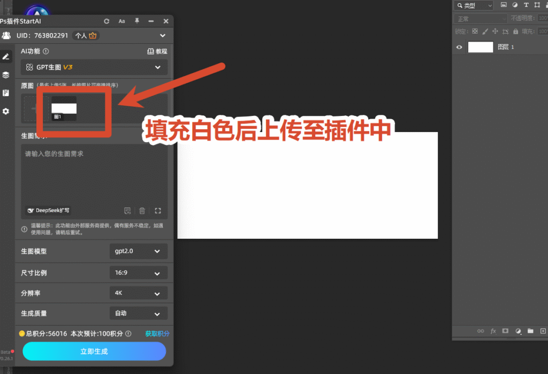Add layer style fx icon
This screenshot has width=548, height=374.
click(x=493, y=331)
